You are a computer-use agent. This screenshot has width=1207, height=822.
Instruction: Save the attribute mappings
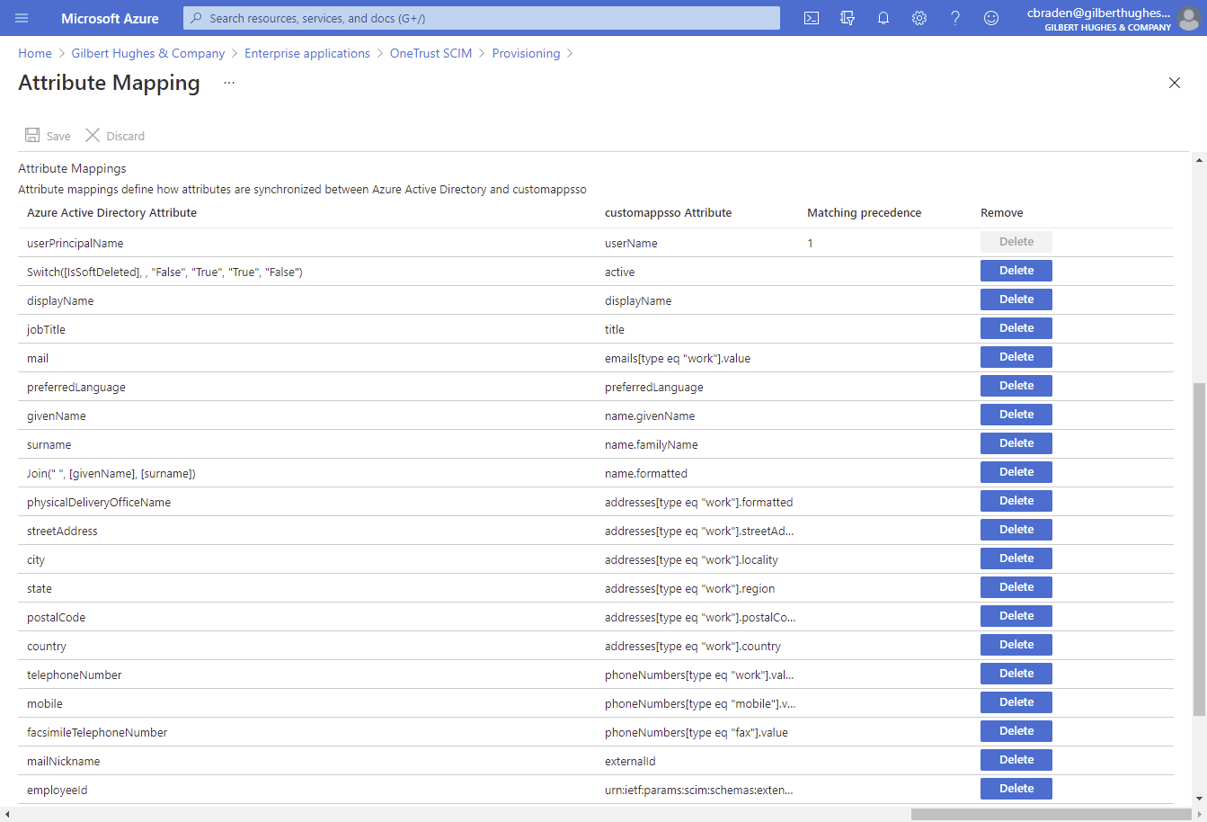pyautogui.click(x=48, y=135)
